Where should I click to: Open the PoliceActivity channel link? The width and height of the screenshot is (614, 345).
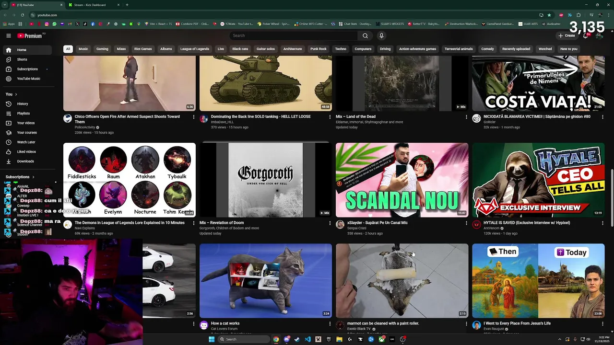tap(85, 127)
